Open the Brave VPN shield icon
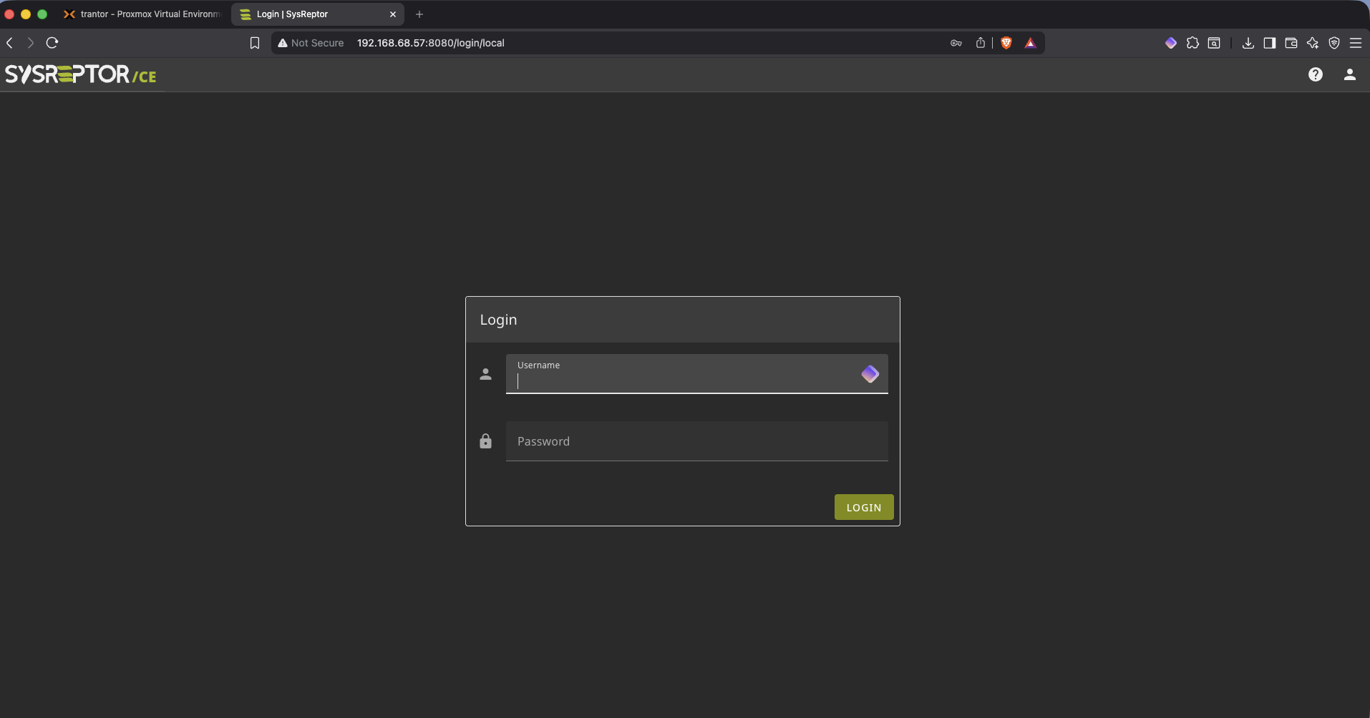The image size is (1370, 718). (x=1334, y=44)
